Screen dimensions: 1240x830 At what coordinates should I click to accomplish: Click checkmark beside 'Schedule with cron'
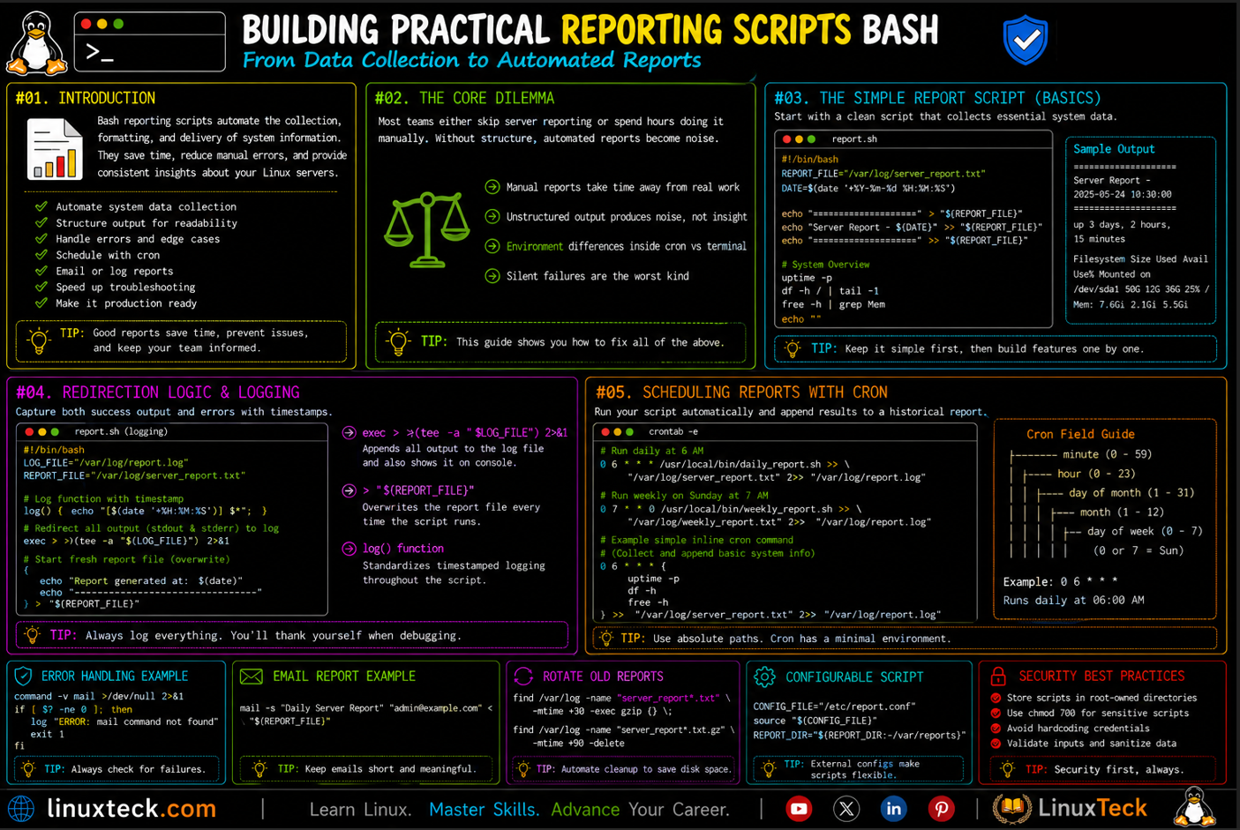(x=41, y=255)
